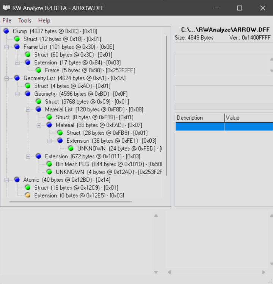This screenshot has width=273, height=284.
Task: Click the blue Atomic node icon
Action: coord(17,180)
